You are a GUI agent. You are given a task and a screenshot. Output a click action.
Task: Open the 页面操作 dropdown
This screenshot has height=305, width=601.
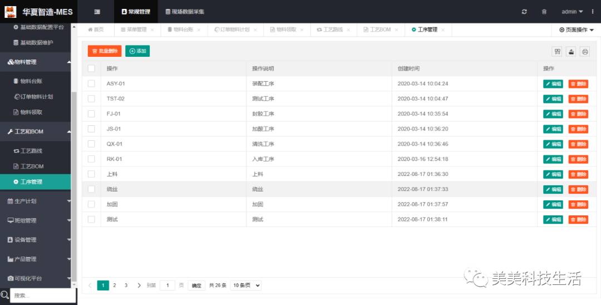(x=577, y=30)
